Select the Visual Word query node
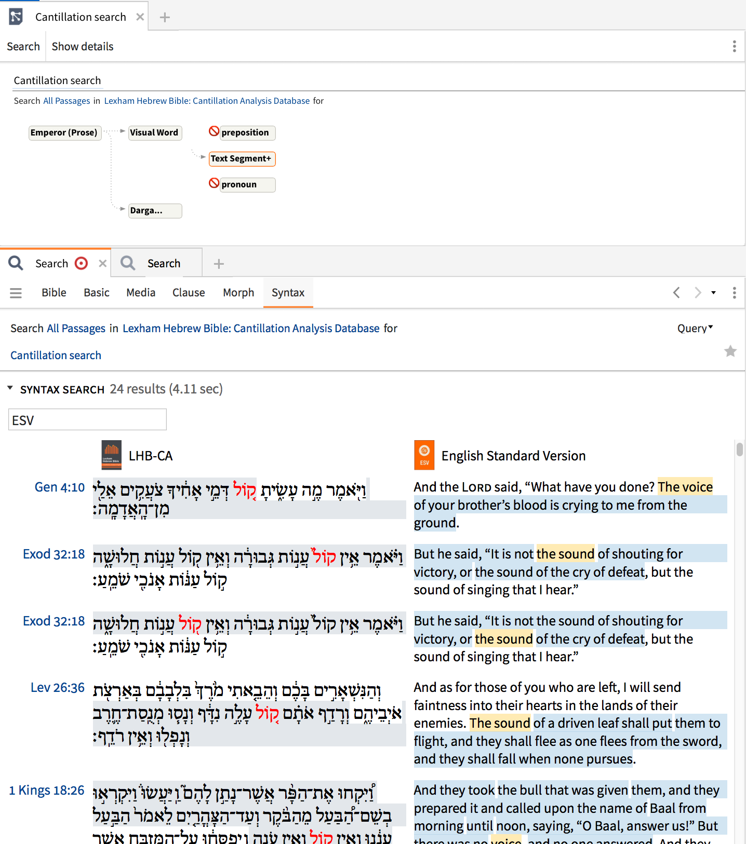 click(154, 132)
